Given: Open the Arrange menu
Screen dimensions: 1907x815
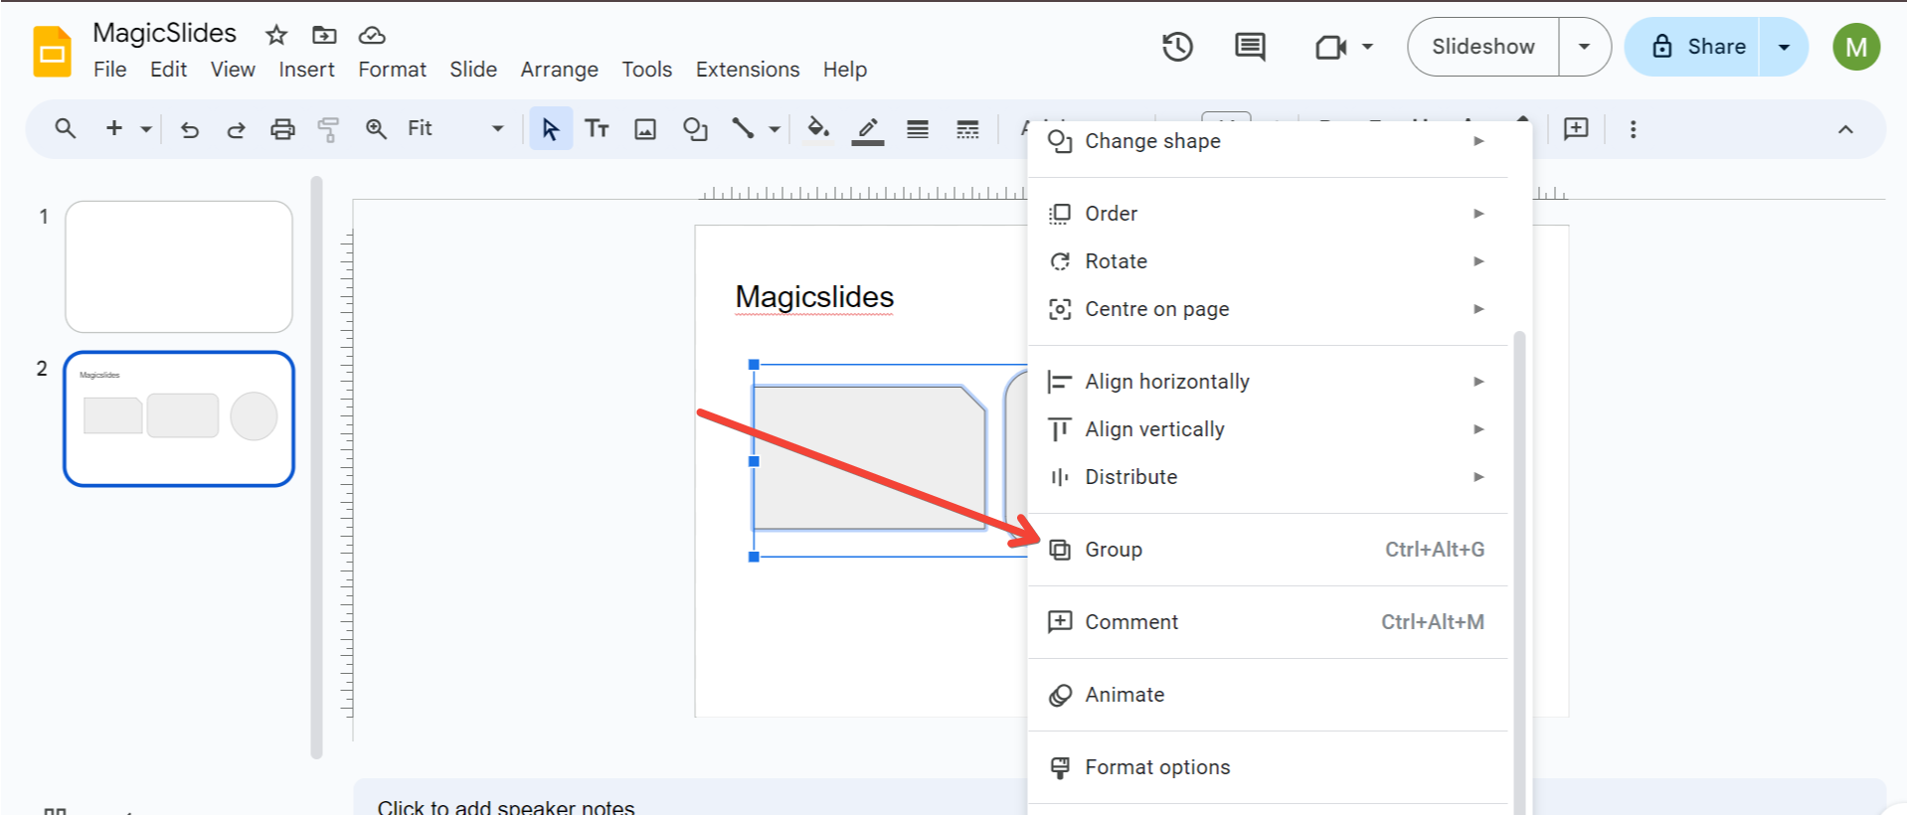Looking at the screenshot, I should [x=559, y=70].
